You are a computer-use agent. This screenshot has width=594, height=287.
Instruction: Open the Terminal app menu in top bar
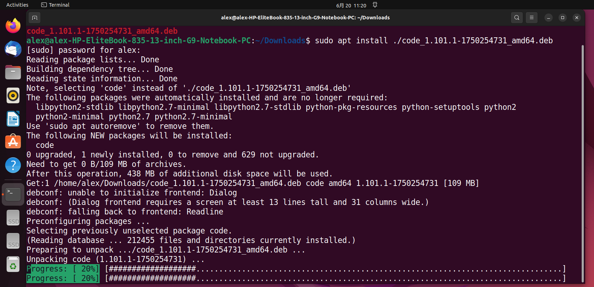[x=55, y=5]
